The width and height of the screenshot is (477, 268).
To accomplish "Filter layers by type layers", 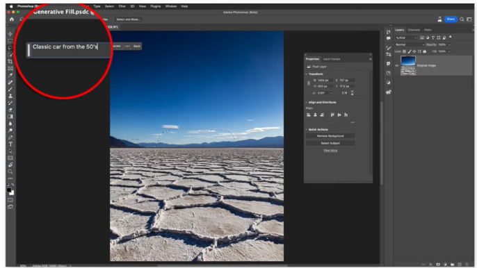I will click(433, 37).
